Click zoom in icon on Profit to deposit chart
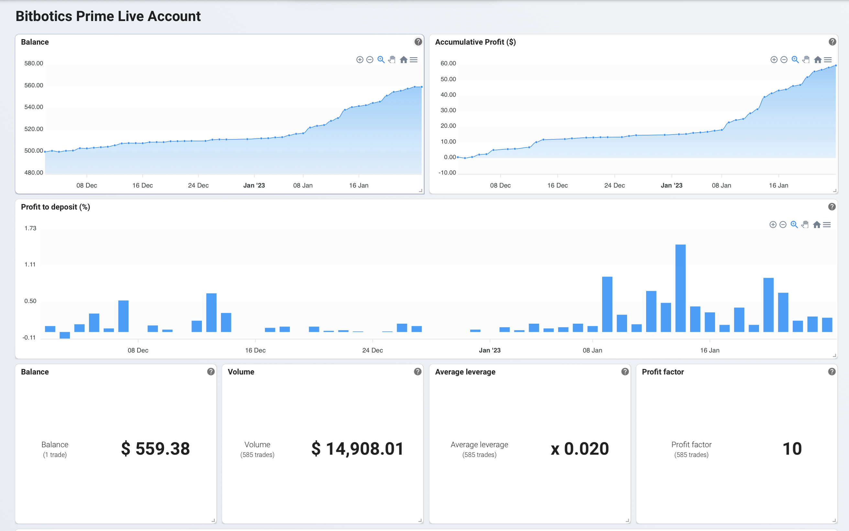The image size is (849, 531). coord(773,225)
